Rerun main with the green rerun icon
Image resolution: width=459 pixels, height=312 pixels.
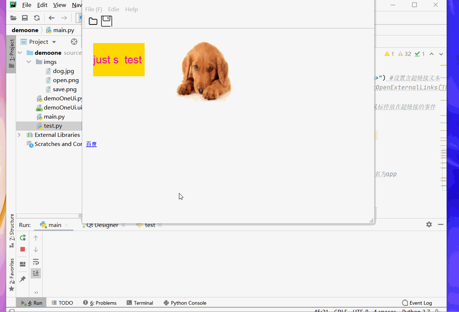point(23,238)
